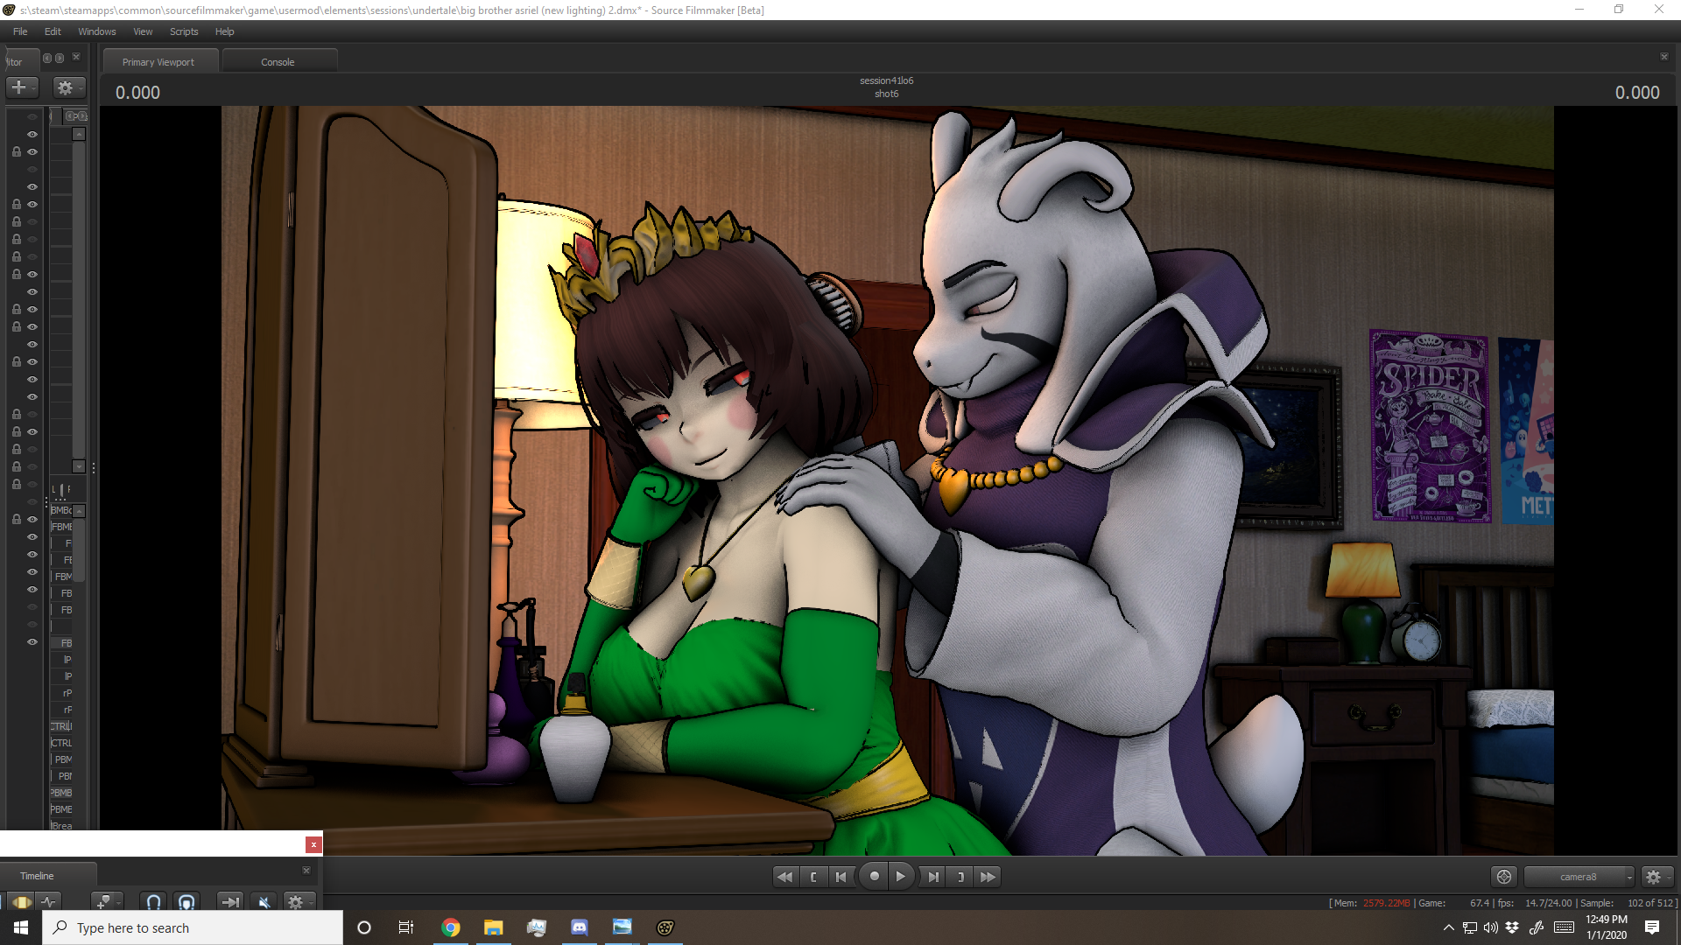Open the File menu

(20, 31)
